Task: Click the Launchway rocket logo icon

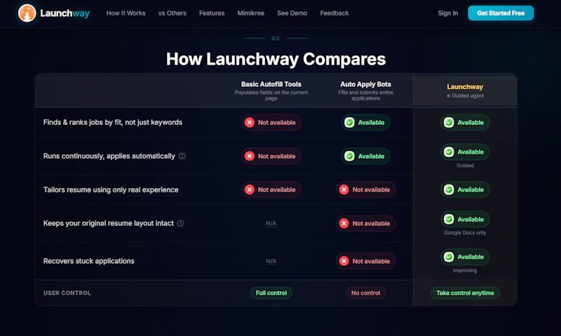Action: pyautogui.click(x=27, y=13)
